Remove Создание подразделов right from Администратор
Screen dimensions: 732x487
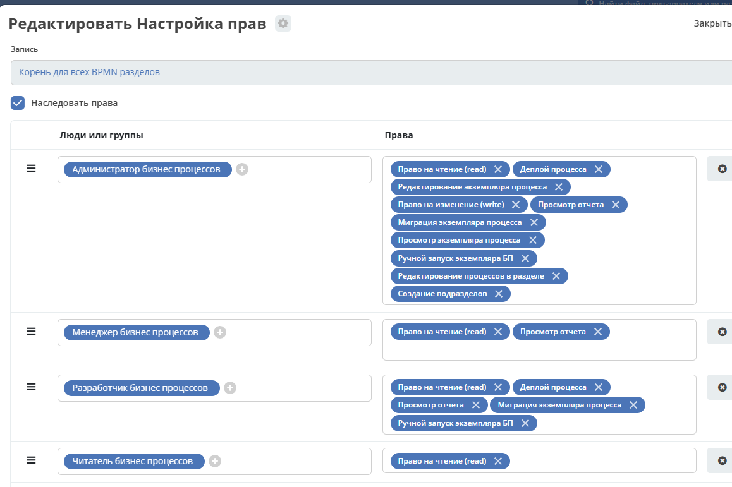[499, 294]
